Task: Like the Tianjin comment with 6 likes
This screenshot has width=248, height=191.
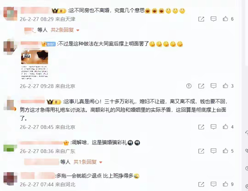Action: click(225, 19)
